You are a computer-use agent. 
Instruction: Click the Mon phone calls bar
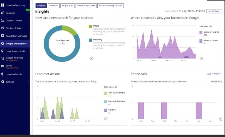(x=141, y=111)
